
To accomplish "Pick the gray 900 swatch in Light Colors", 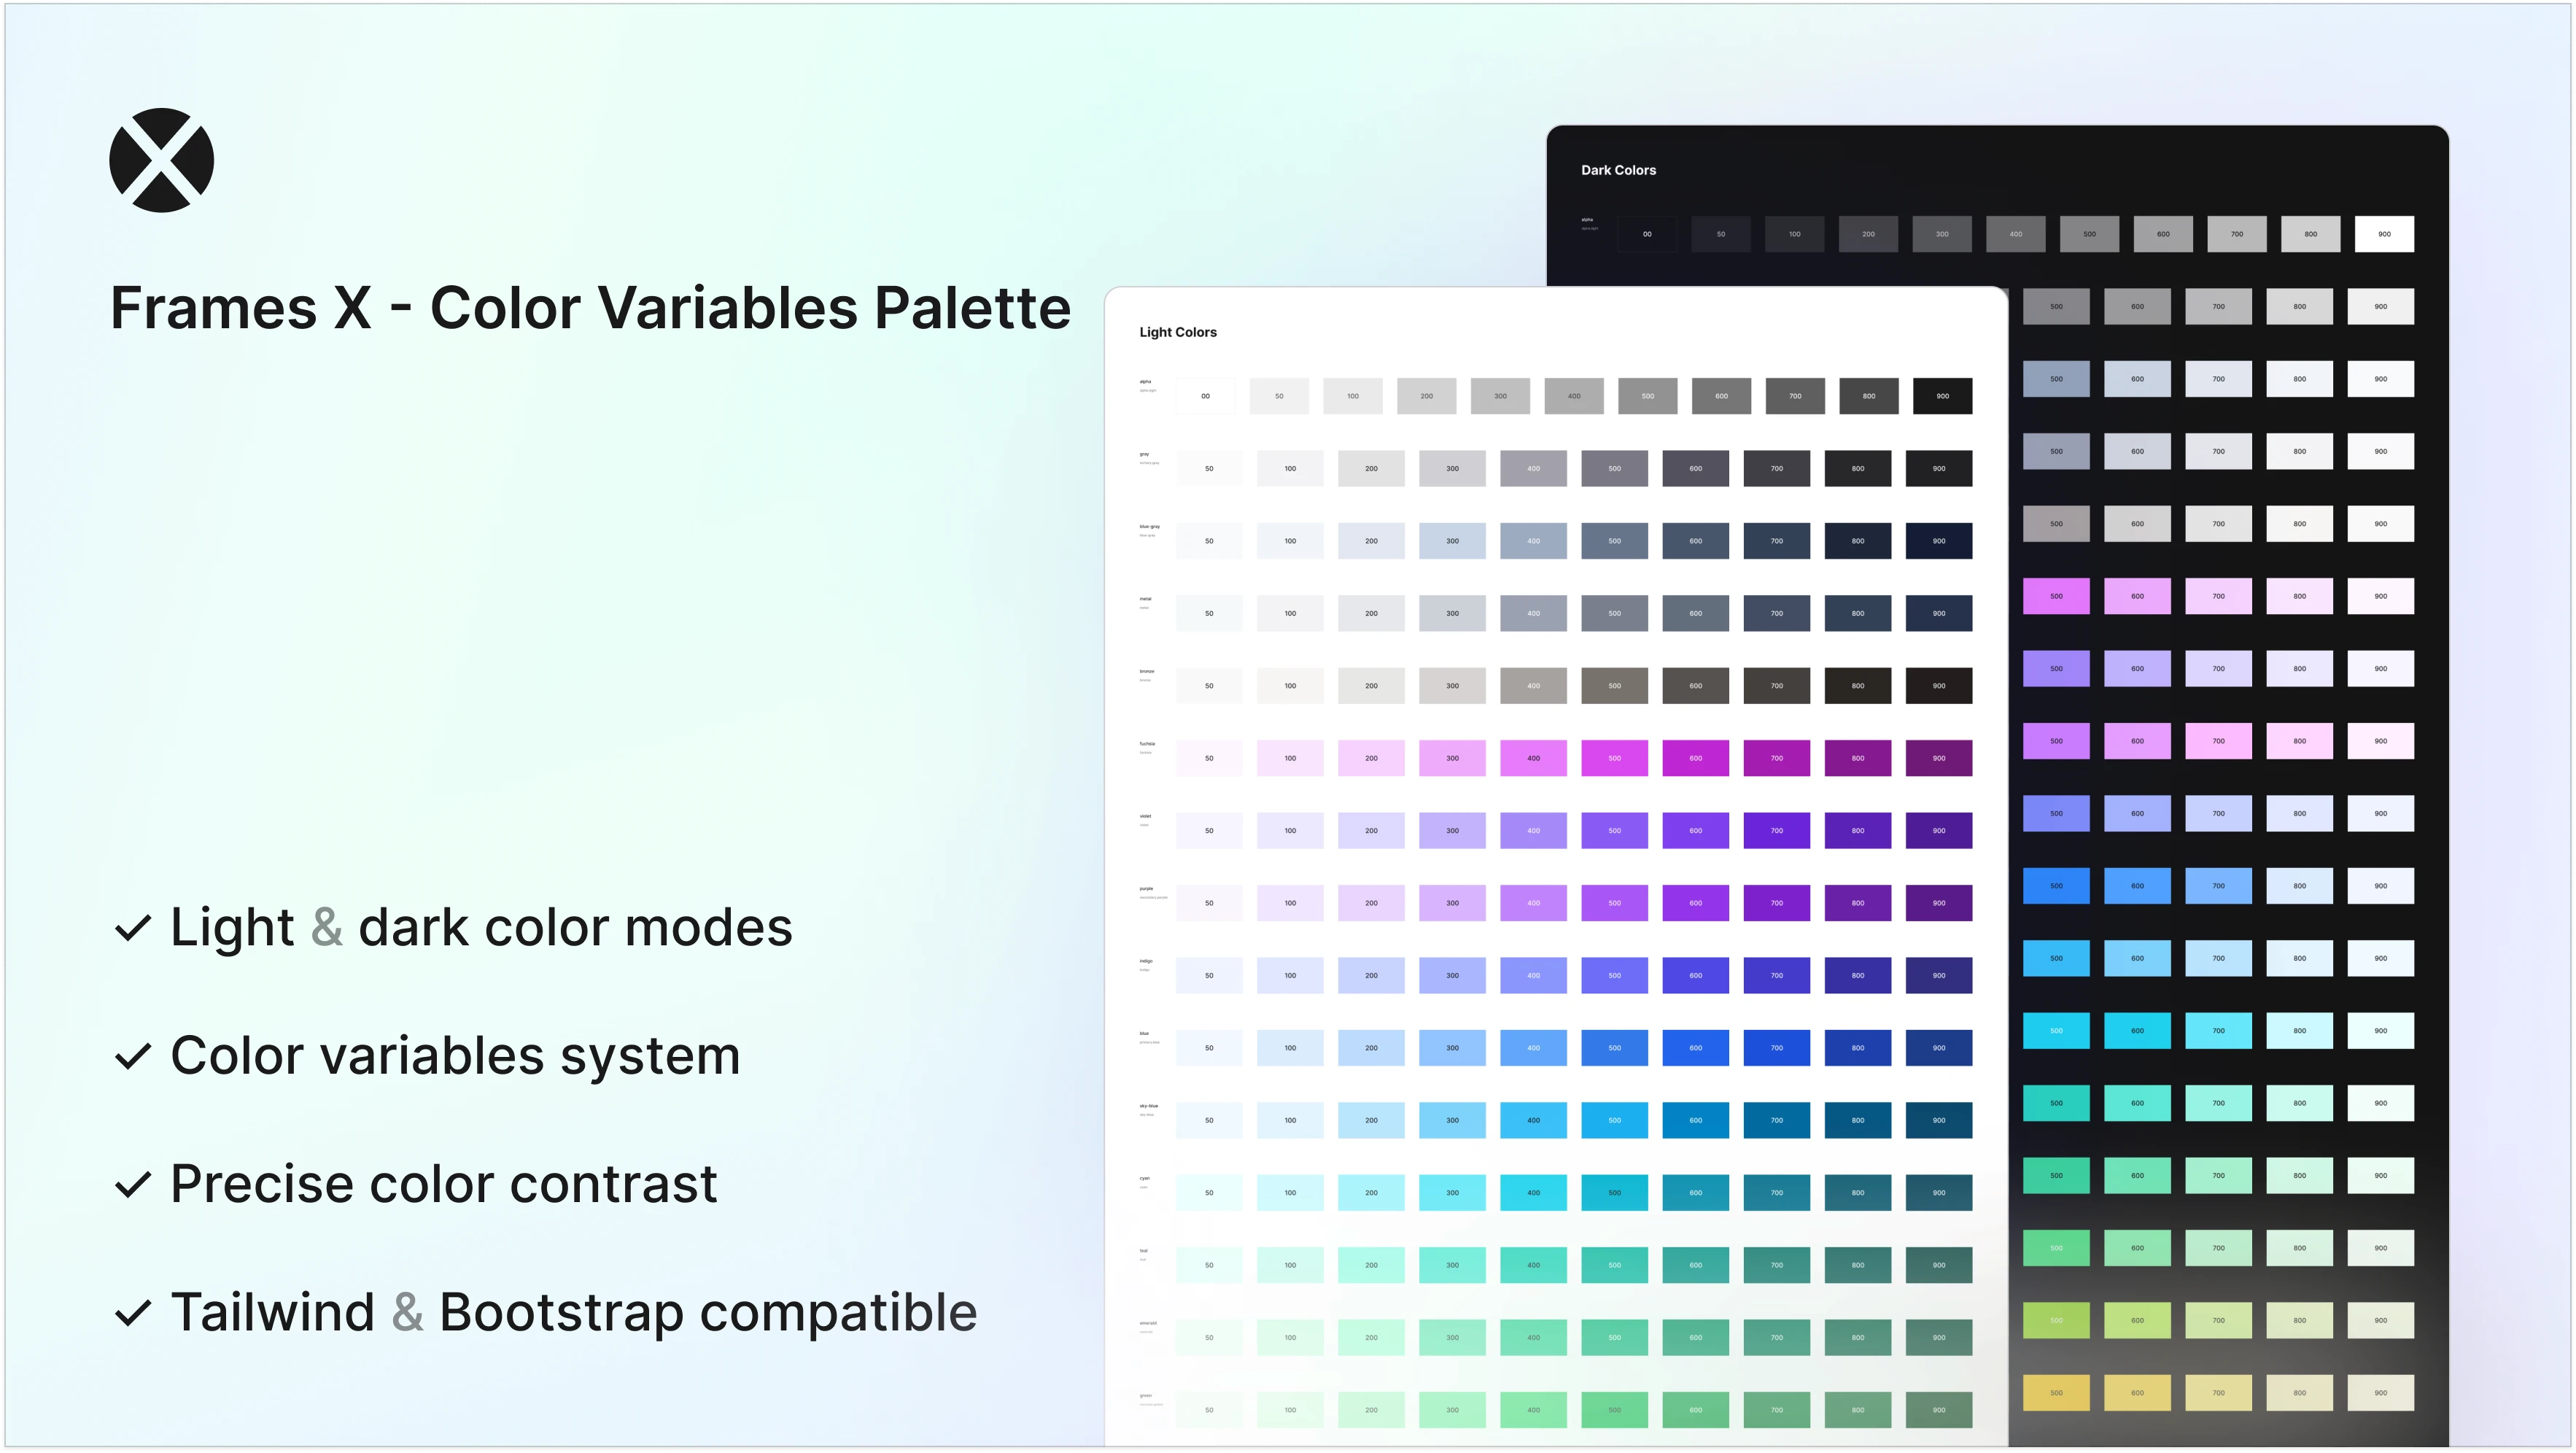I will click(x=1939, y=468).
